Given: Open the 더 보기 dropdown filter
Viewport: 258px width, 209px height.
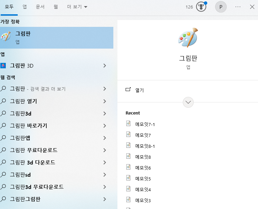Looking at the screenshot, I should tap(77, 7).
